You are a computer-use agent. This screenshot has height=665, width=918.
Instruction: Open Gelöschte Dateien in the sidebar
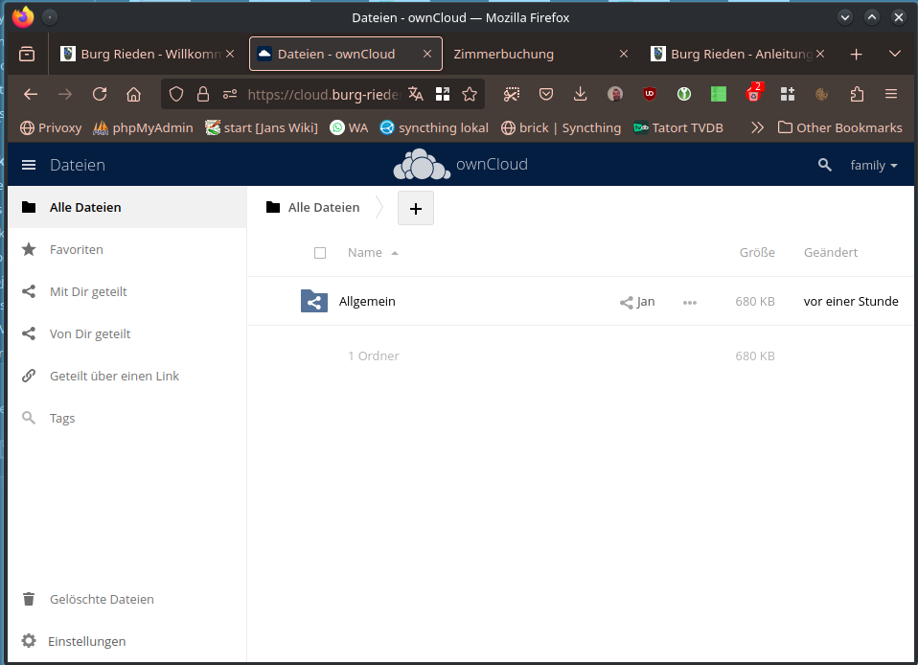click(x=102, y=599)
